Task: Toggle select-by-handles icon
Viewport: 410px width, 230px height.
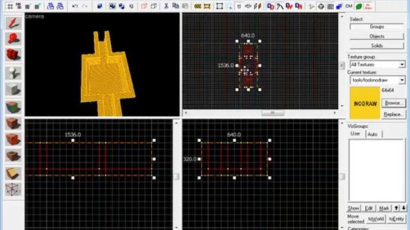Action: tap(220, 6)
